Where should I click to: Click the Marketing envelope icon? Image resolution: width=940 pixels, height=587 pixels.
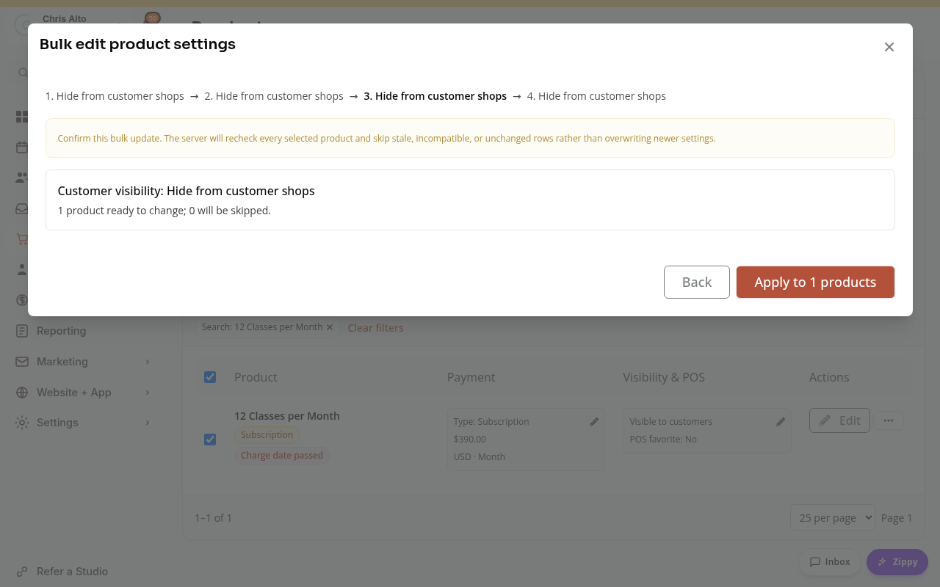click(x=22, y=362)
